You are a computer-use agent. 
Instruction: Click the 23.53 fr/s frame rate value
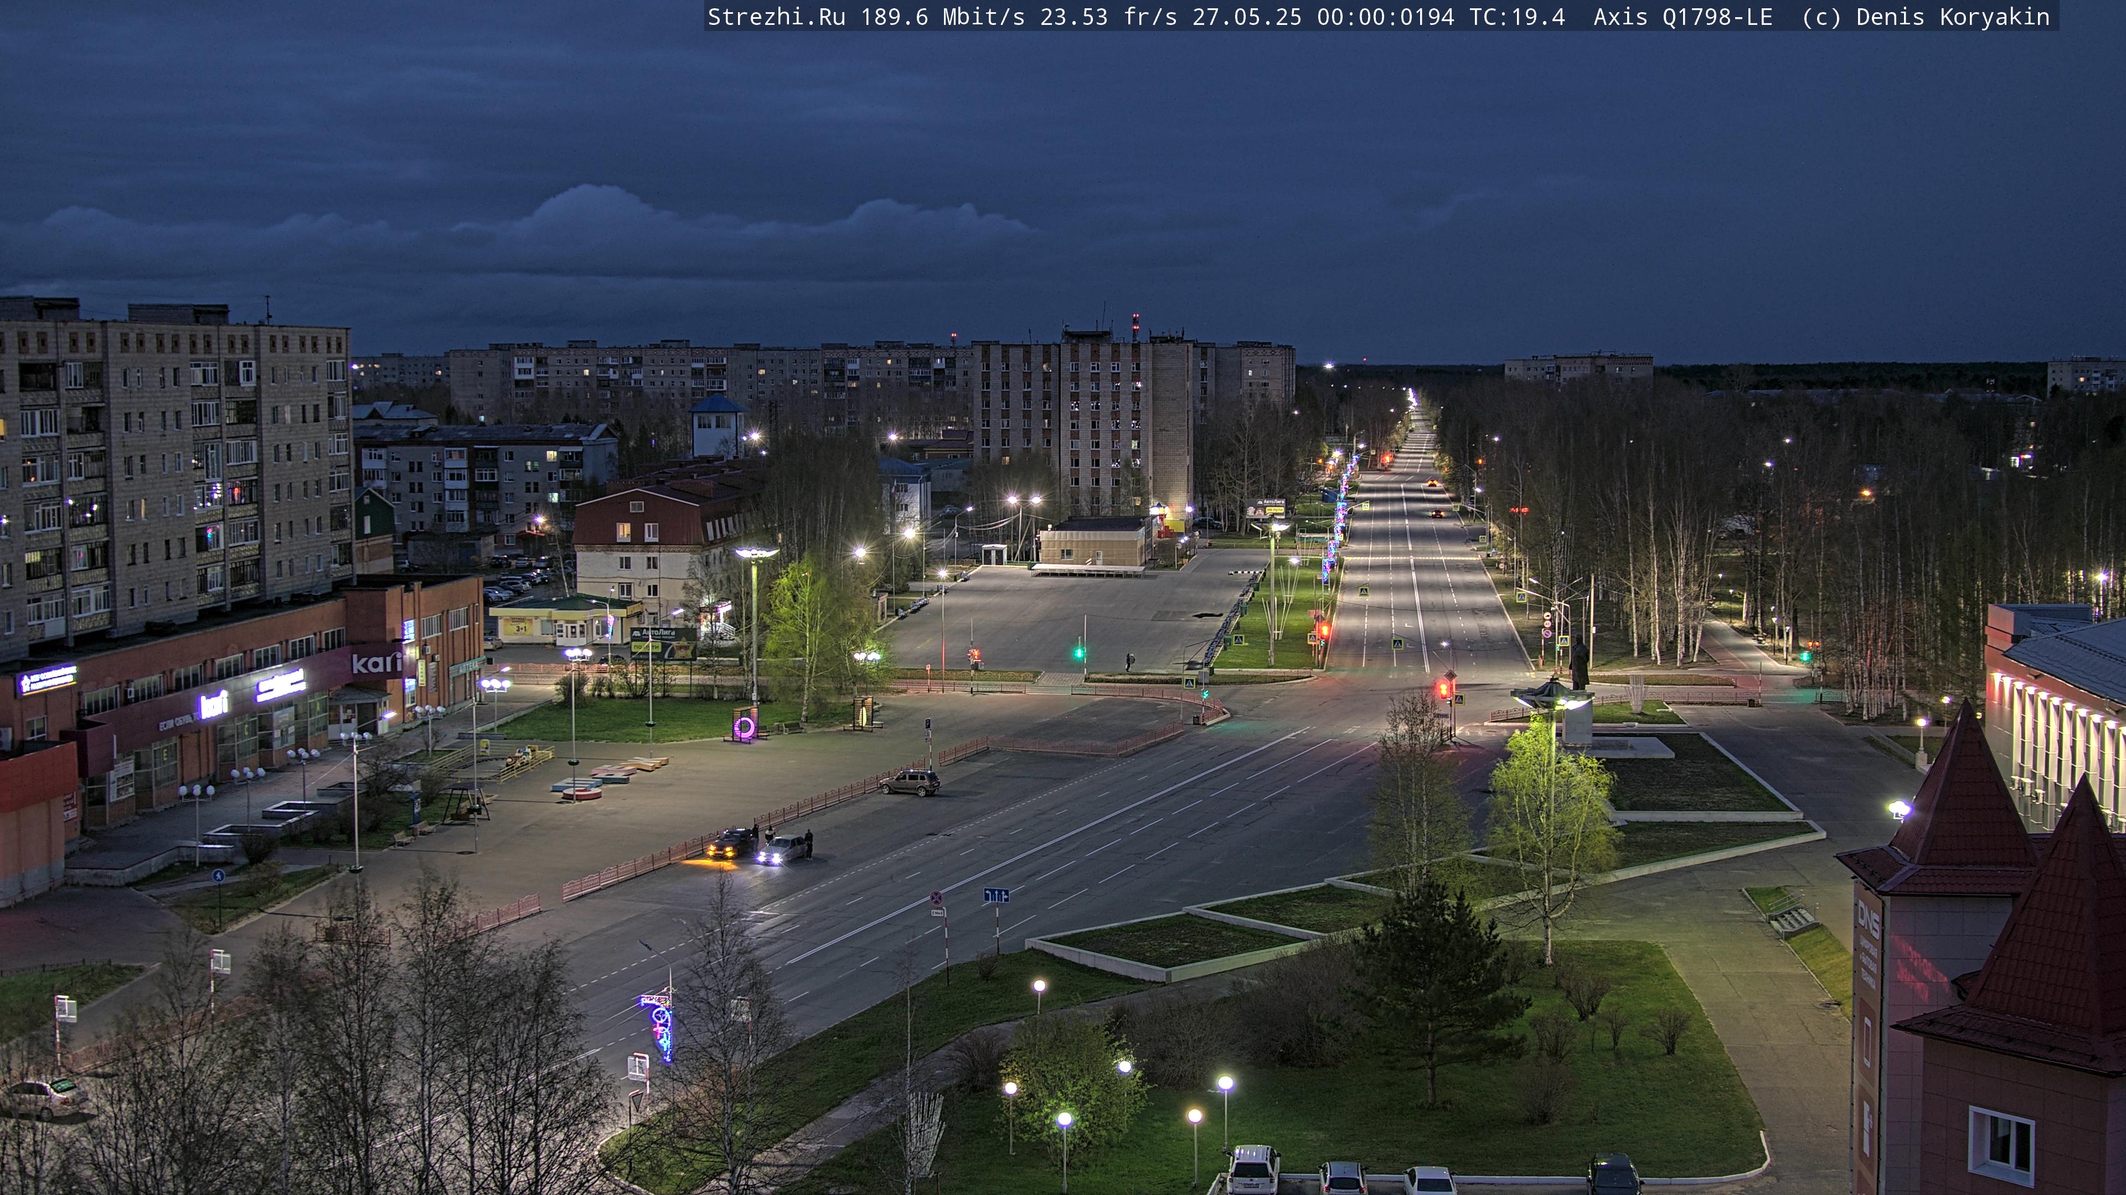(x=1108, y=17)
